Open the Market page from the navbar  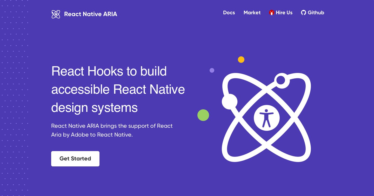pyautogui.click(x=252, y=12)
